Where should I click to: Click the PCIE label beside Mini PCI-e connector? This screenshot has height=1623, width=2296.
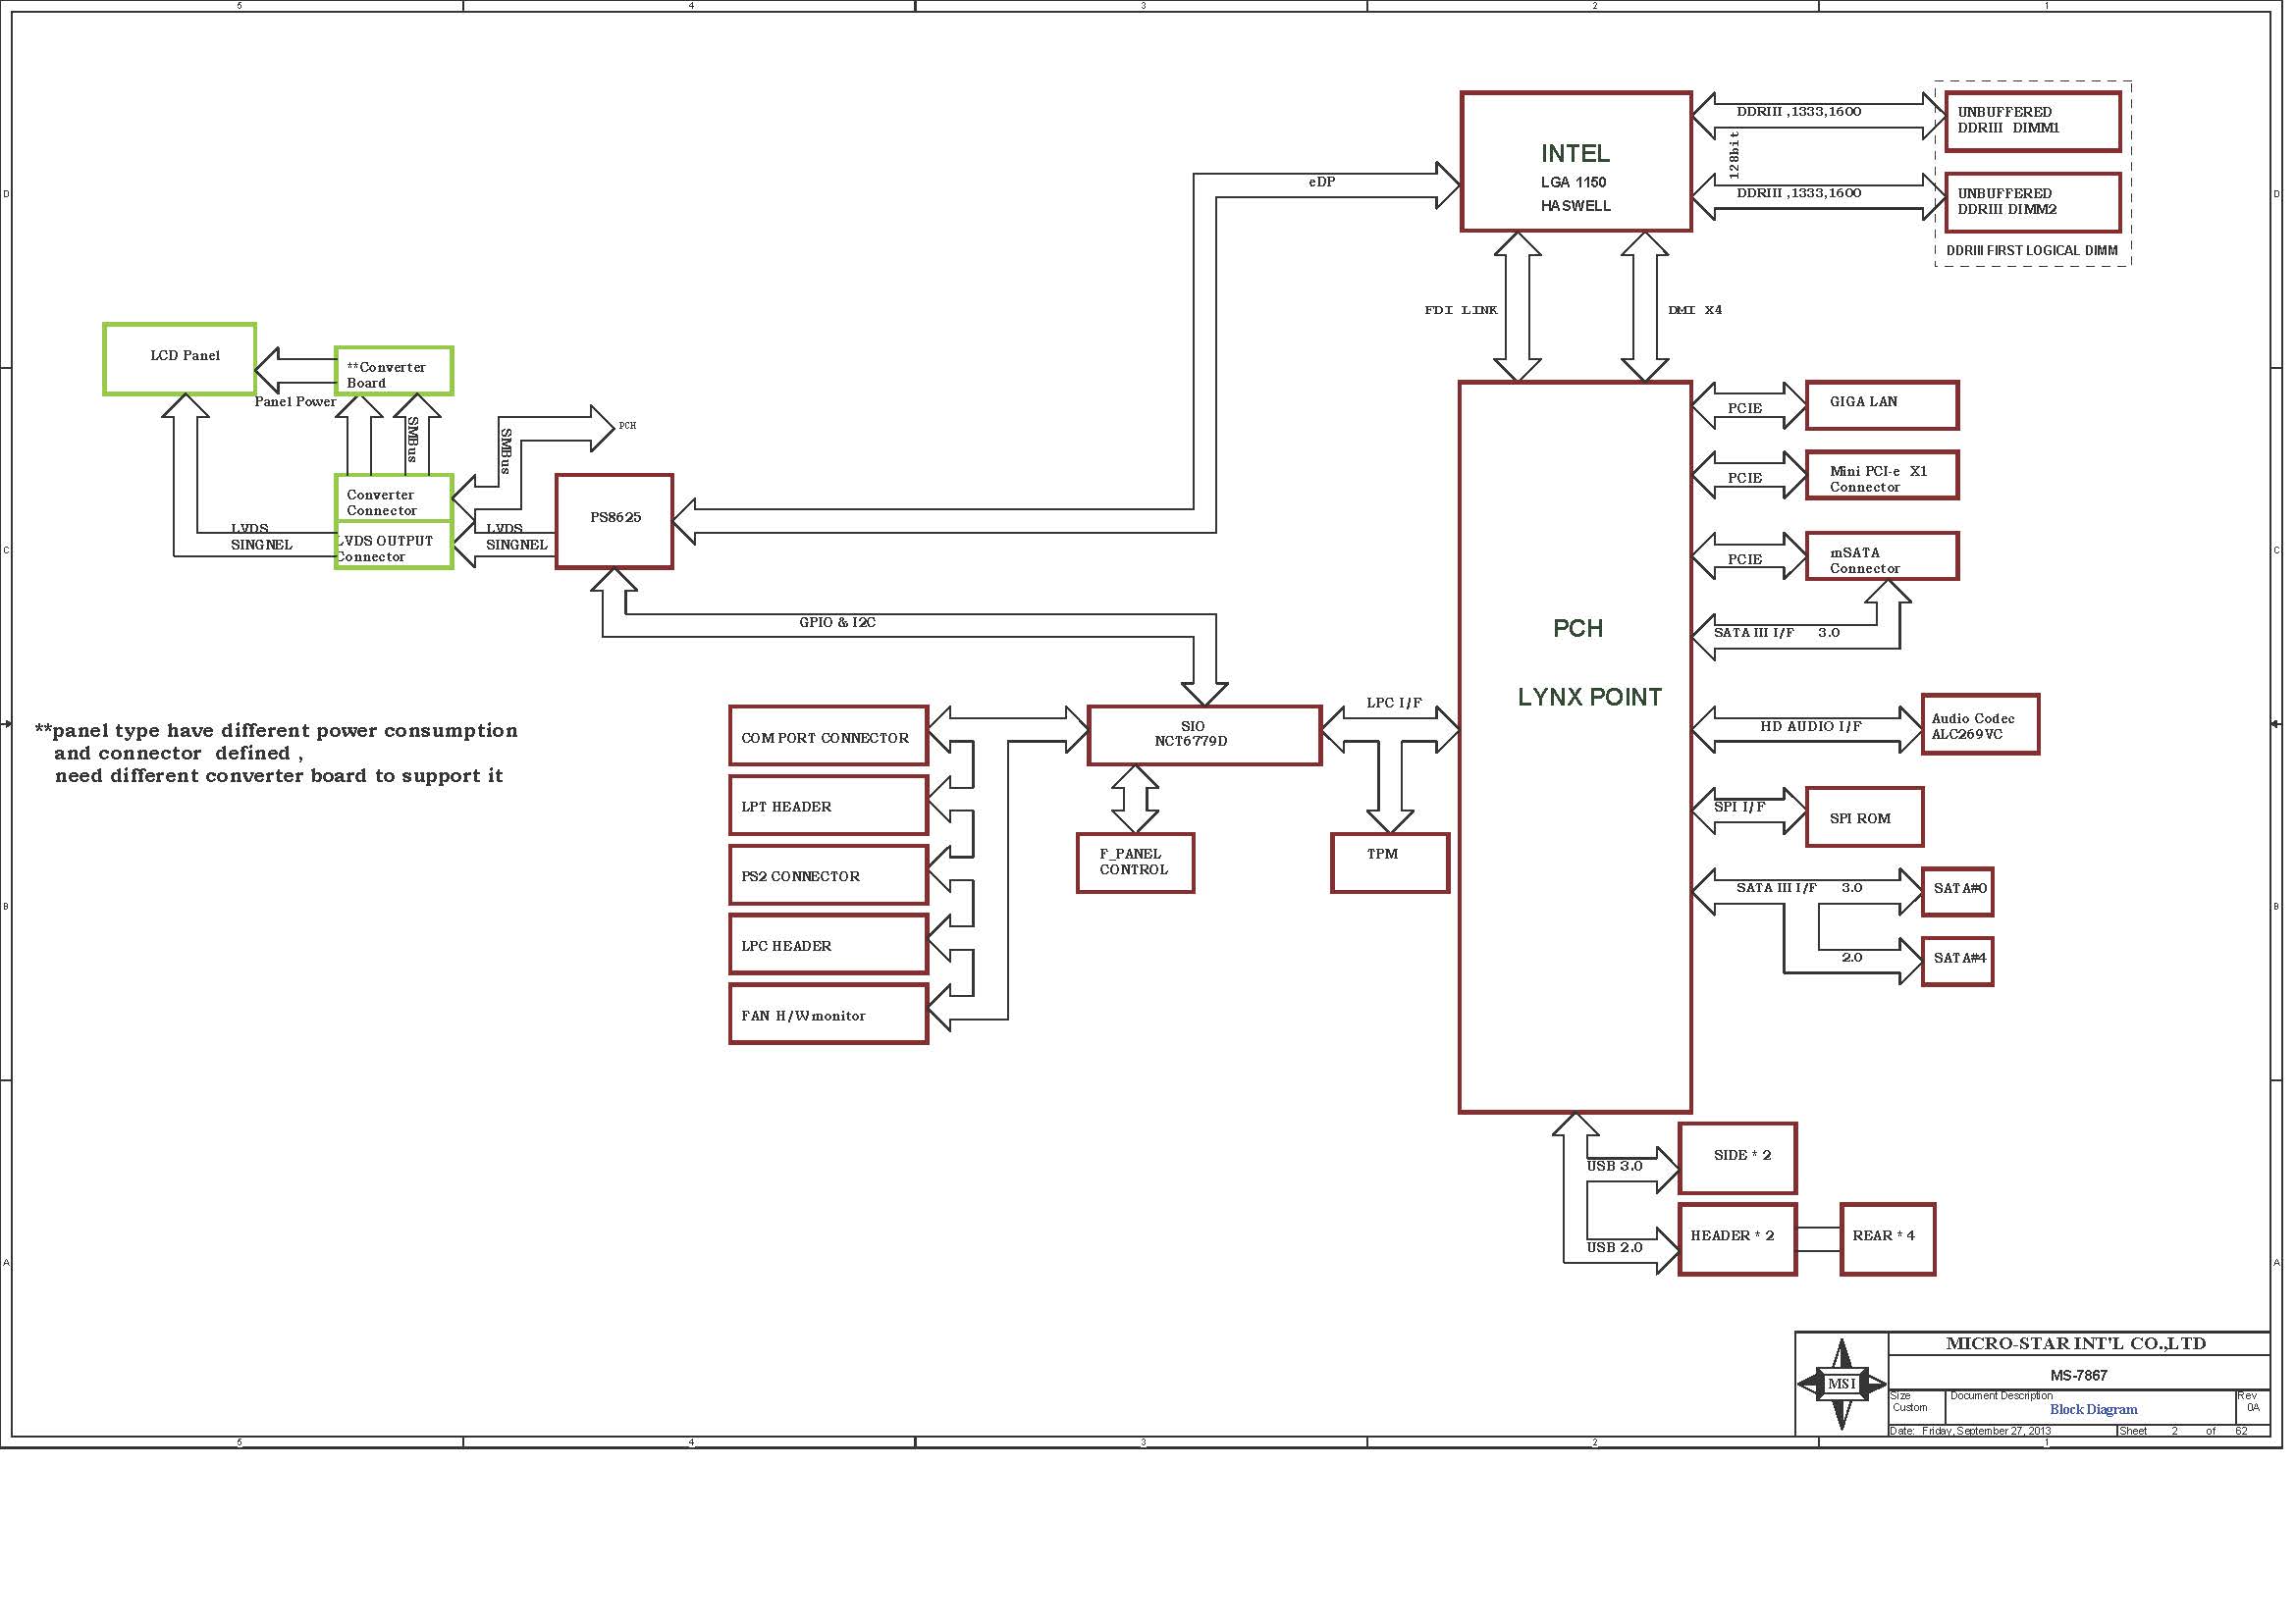[x=1745, y=478]
